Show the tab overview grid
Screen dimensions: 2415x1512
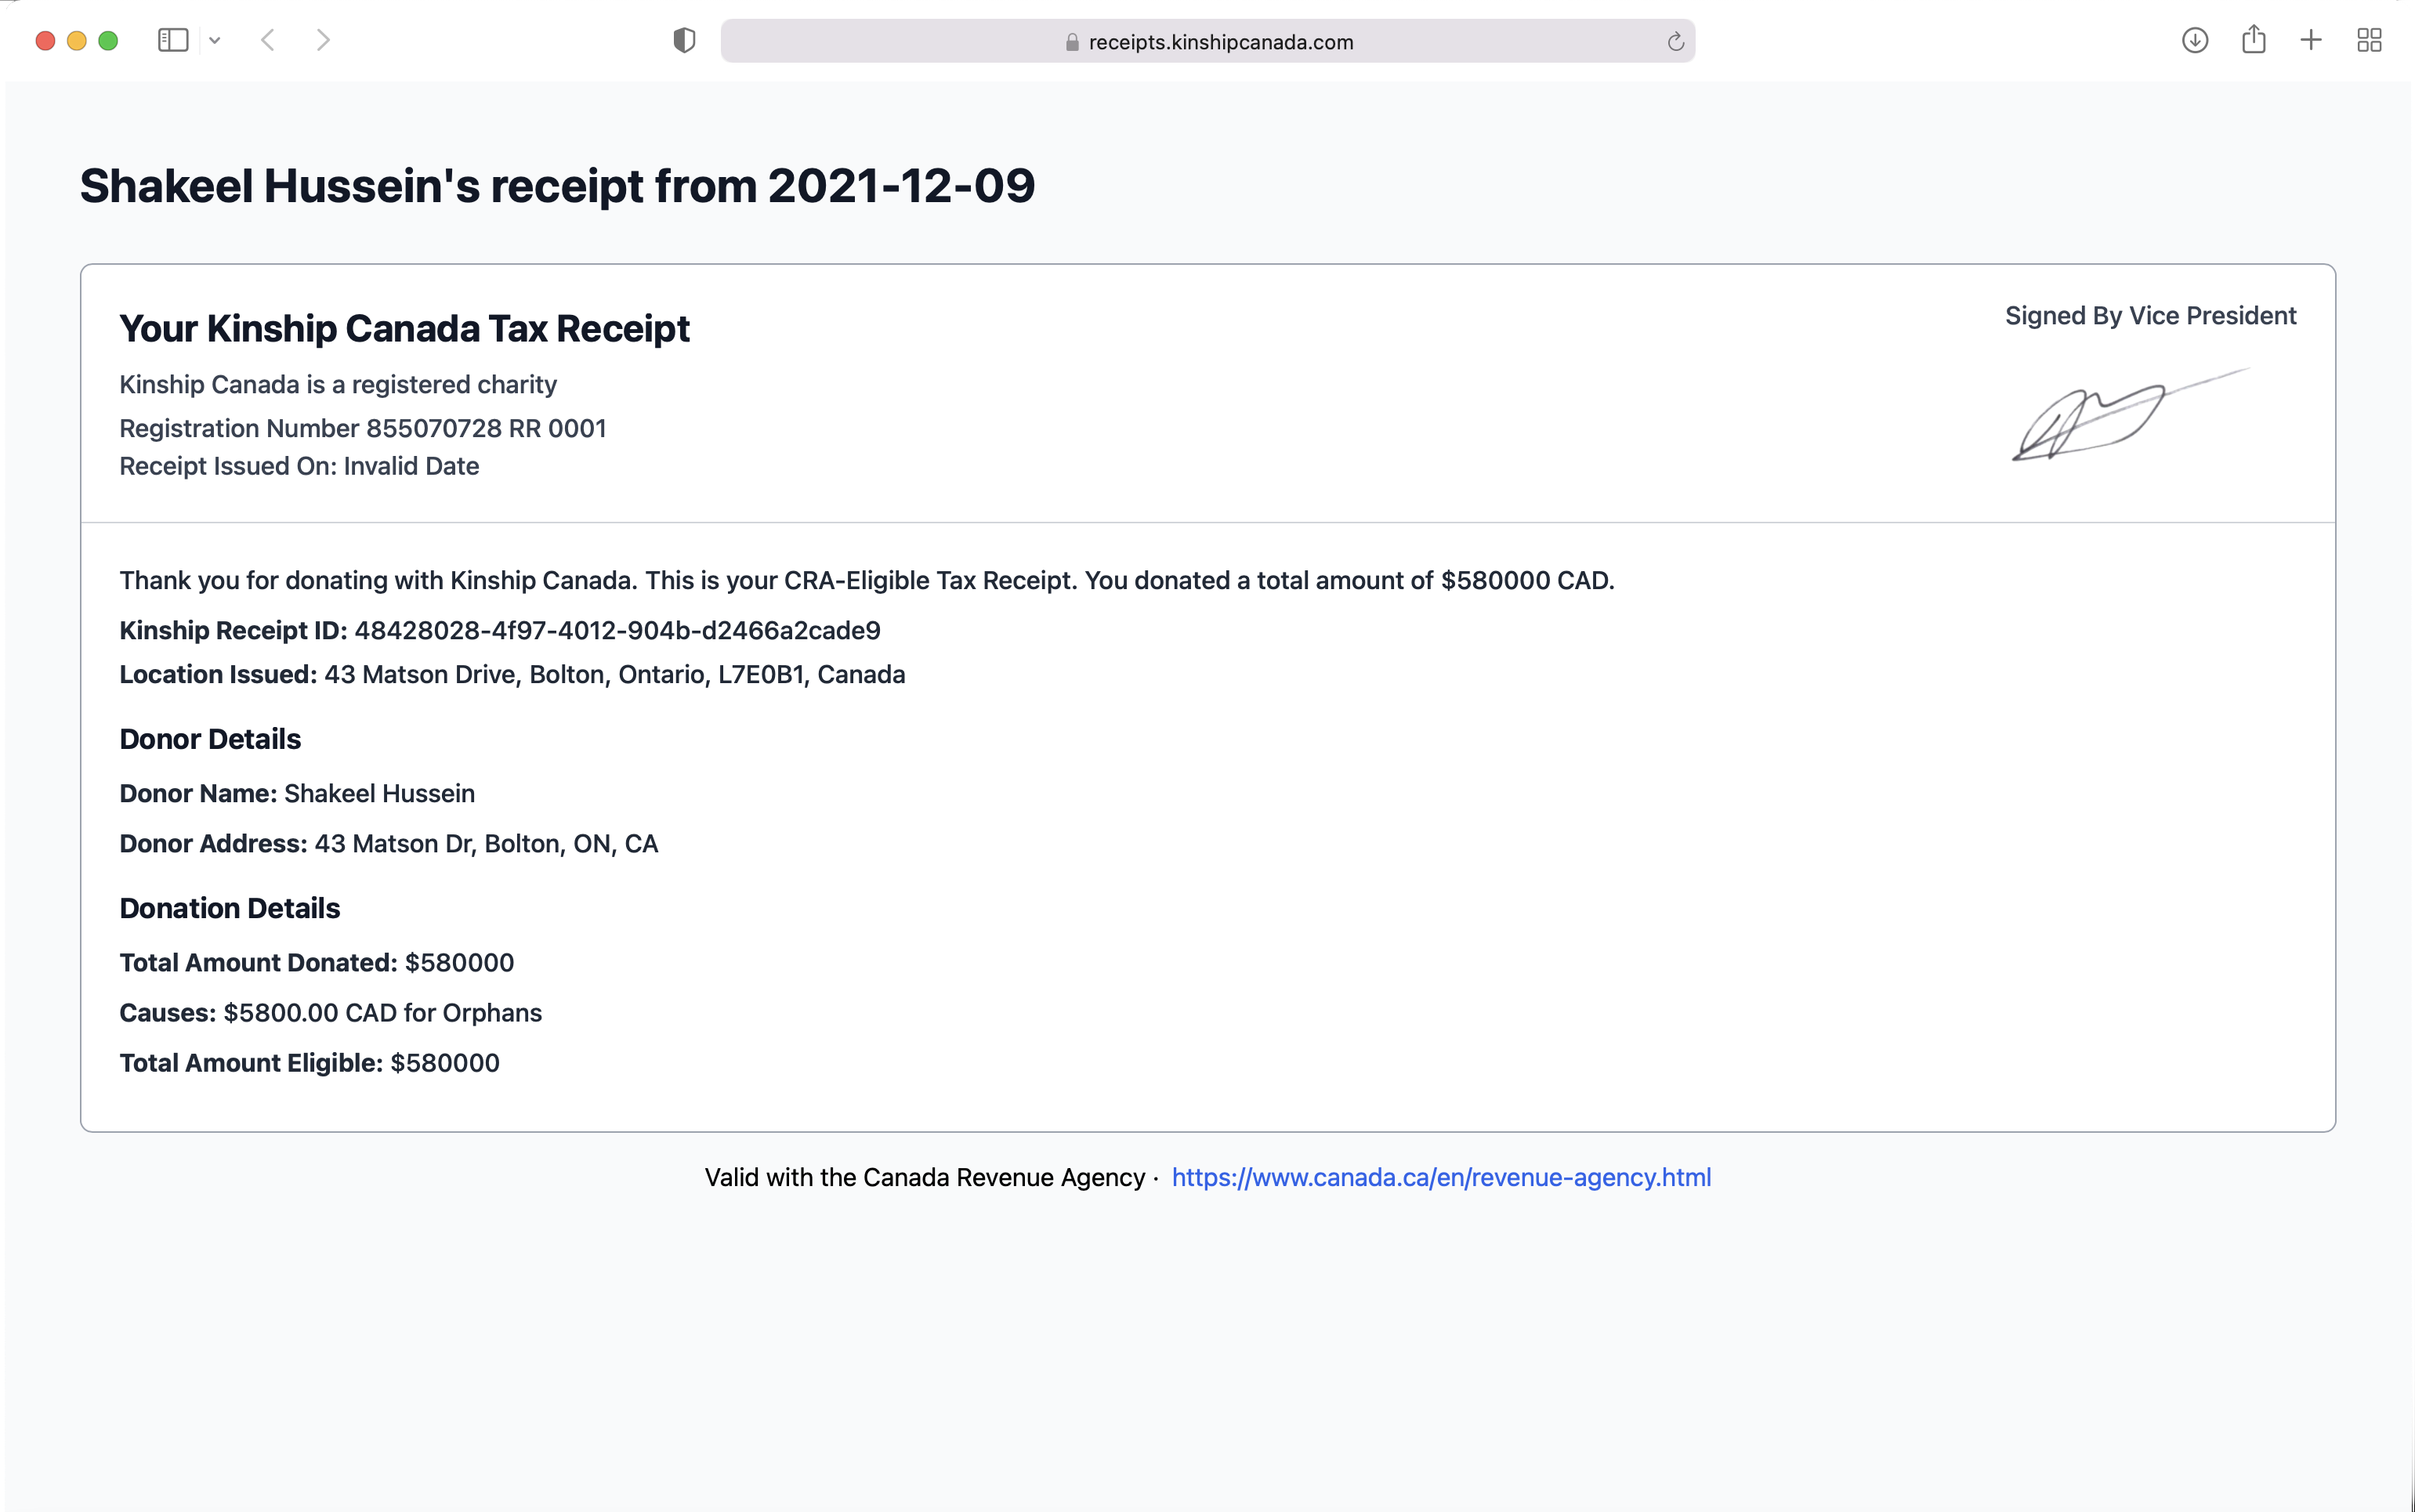coord(2369,40)
